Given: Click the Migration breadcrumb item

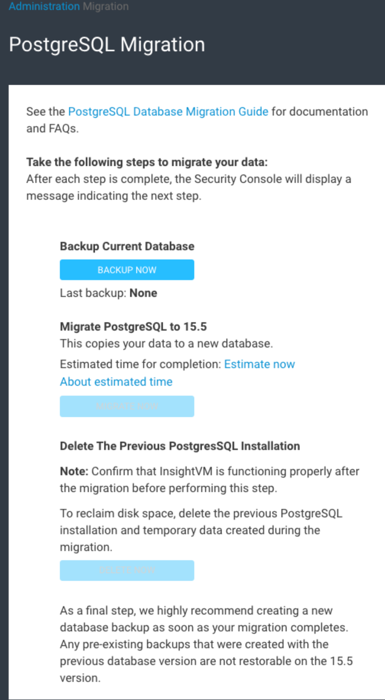Looking at the screenshot, I should click(x=105, y=7).
